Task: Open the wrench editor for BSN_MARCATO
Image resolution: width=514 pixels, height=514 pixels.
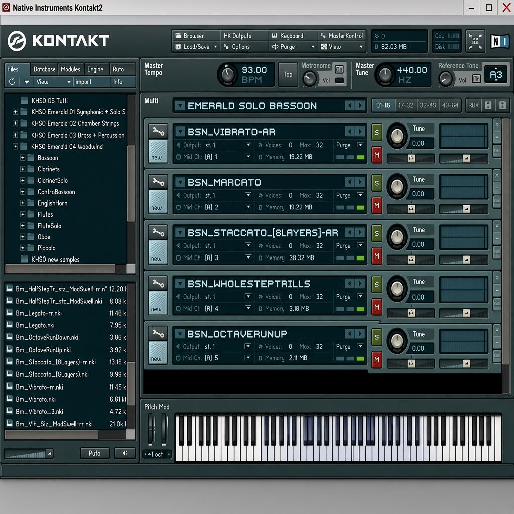Action: coord(158,182)
